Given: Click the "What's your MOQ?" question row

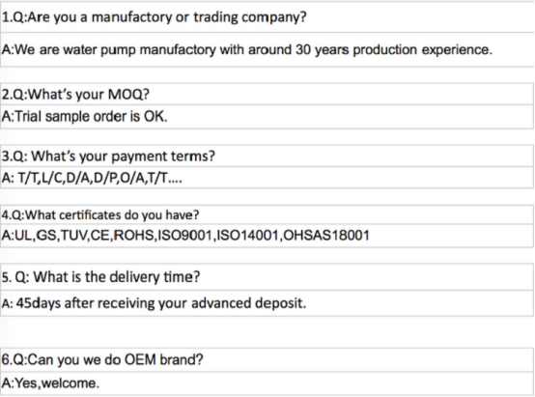Looking at the screenshot, I should tap(267, 94).
